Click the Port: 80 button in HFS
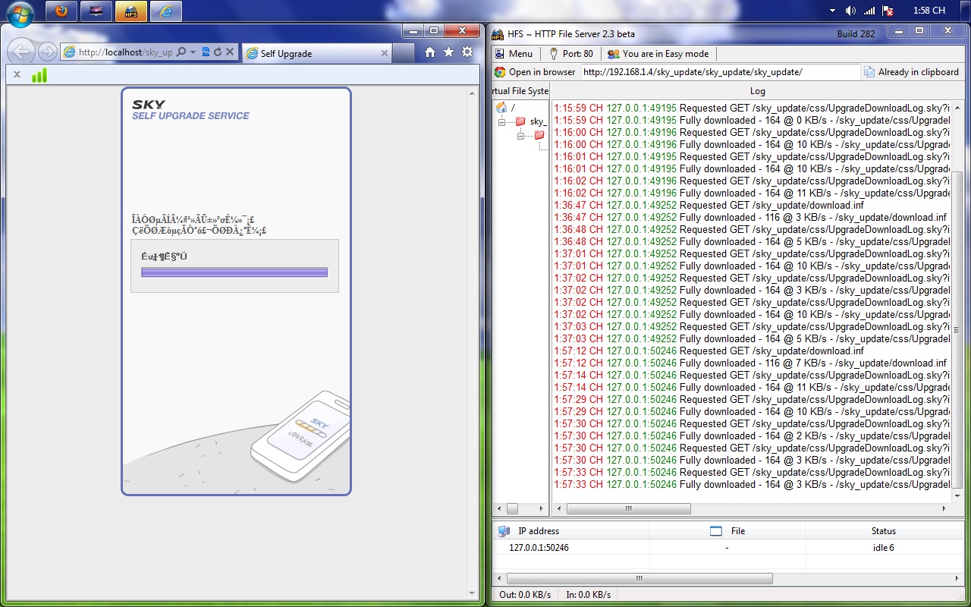The image size is (971, 607). point(571,54)
